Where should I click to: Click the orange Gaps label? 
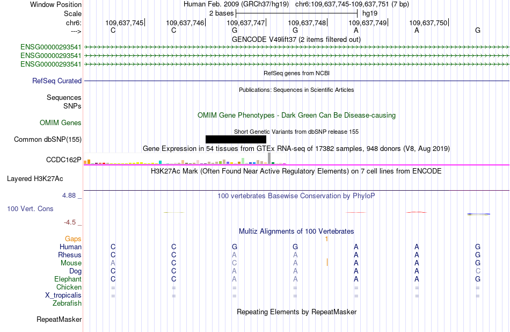pos(73,239)
